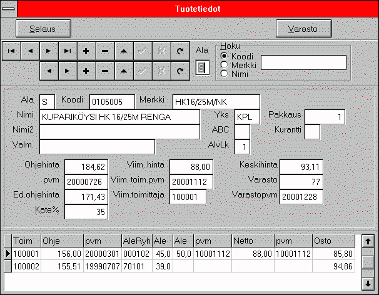Select the Koodi search radio button

(x=225, y=56)
